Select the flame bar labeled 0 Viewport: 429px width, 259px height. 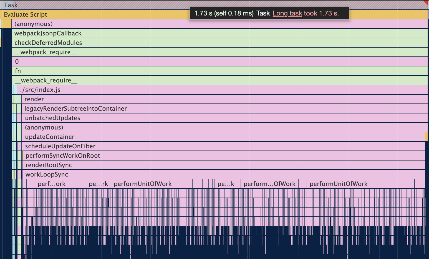220,61
